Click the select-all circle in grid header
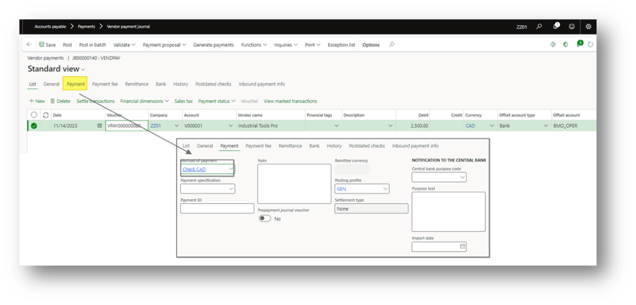The width and height of the screenshot is (636, 305). coord(34,115)
